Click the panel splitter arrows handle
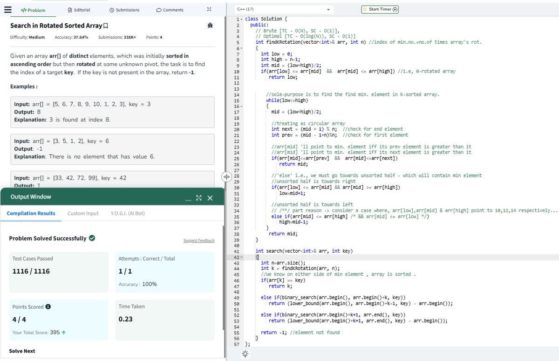This screenshot has width=559, height=361. (x=226, y=177)
